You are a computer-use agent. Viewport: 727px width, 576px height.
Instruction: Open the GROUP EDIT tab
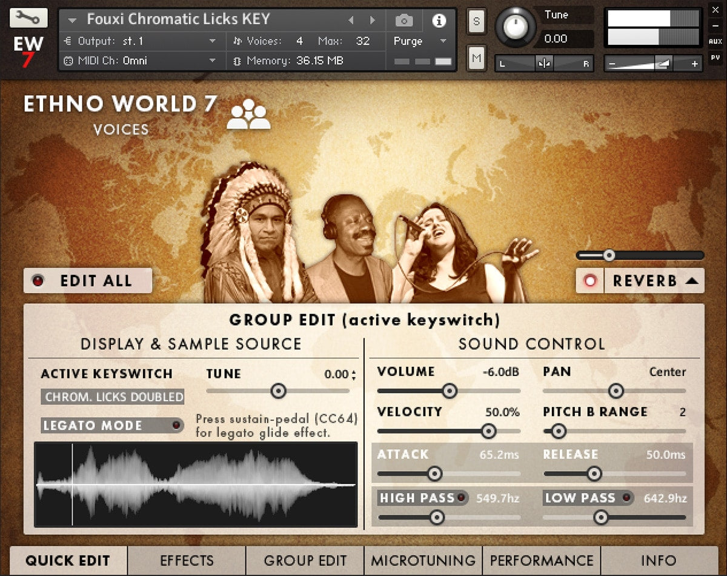[x=305, y=560]
